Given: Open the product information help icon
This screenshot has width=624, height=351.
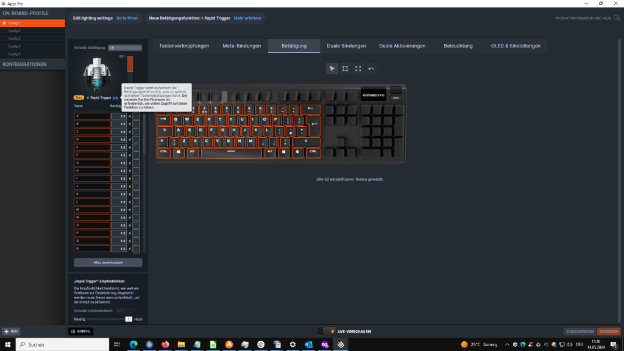Looking at the screenshot, I should point(617,18).
